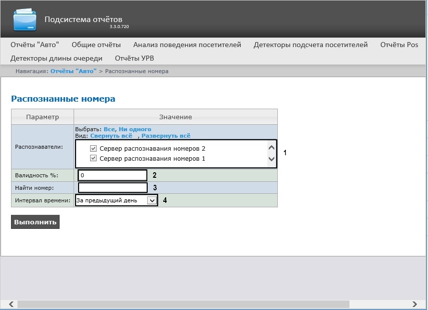The height and width of the screenshot is (310, 428).
Task: Click the horizontal scrollbar thumb at the bottom
Action: point(183,304)
